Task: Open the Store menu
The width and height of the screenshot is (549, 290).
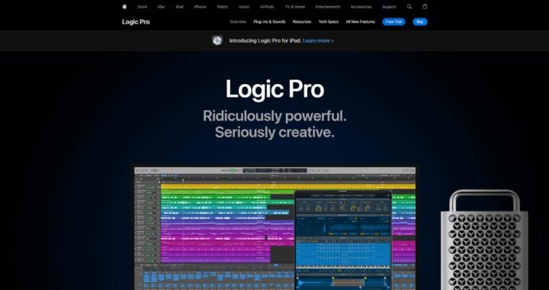Action: (142, 7)
